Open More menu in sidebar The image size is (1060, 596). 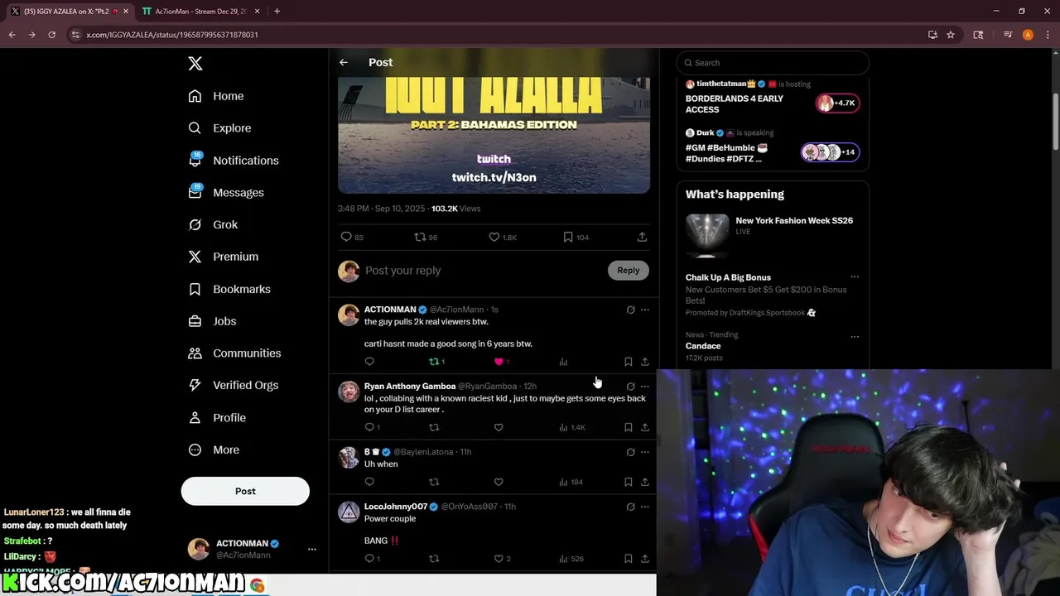coord(214,450)
